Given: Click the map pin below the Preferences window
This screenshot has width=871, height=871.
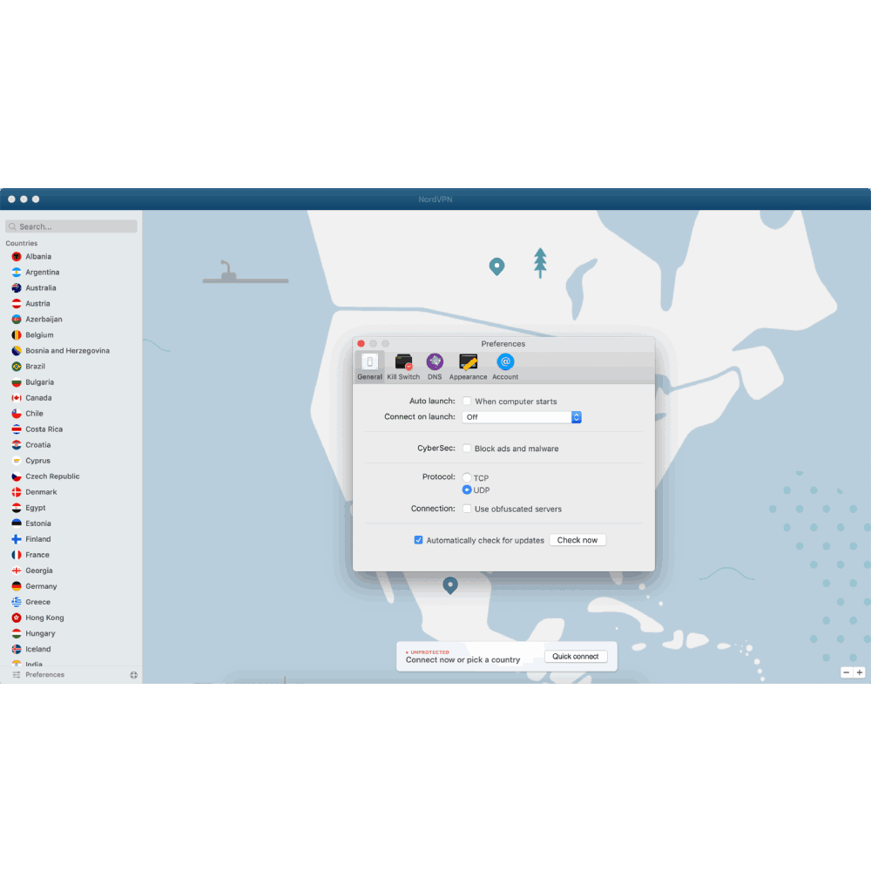Looking at the screenshot, I should [x=450, y=585].
